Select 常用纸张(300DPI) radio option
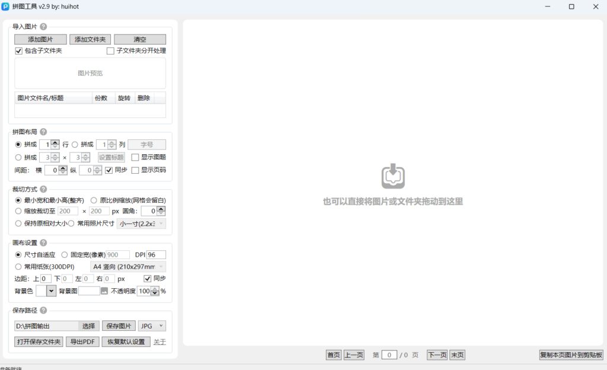The width and height of the screenshot is (607, 370). coord(18,267)
